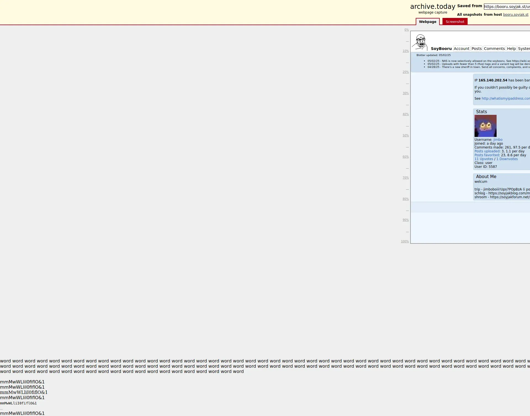
Task: Jump to the 50% page marker
Action: (406, 136)
